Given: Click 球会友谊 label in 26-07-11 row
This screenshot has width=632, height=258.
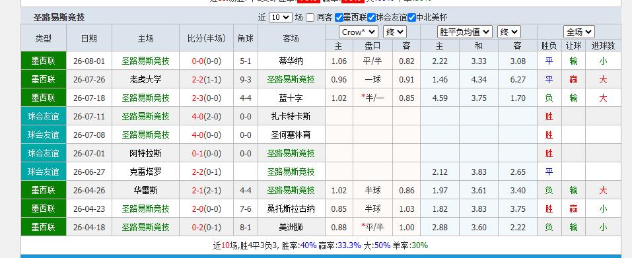Looking at the screenshot, I should [x=43, y=117].
